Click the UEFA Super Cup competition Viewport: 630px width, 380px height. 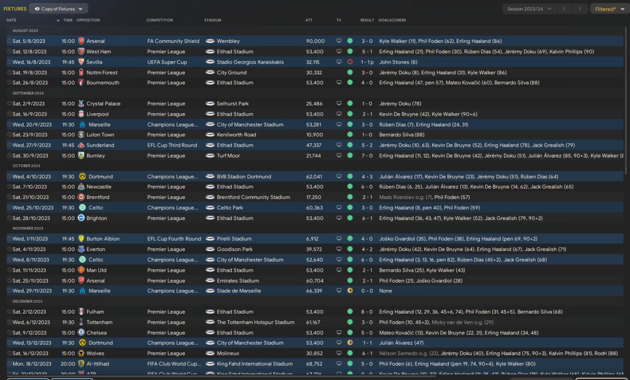point(167,62)
